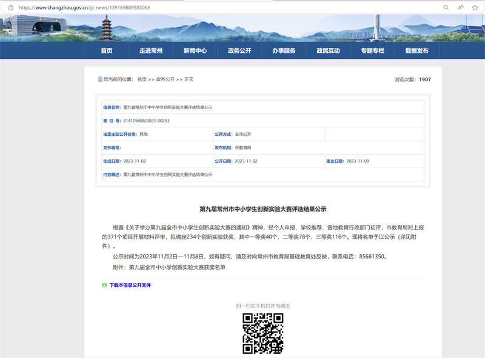Go to 首页 in breadcrumb trail
The width and height of the screenshot is (485, 358).
[x=142, y=79]
